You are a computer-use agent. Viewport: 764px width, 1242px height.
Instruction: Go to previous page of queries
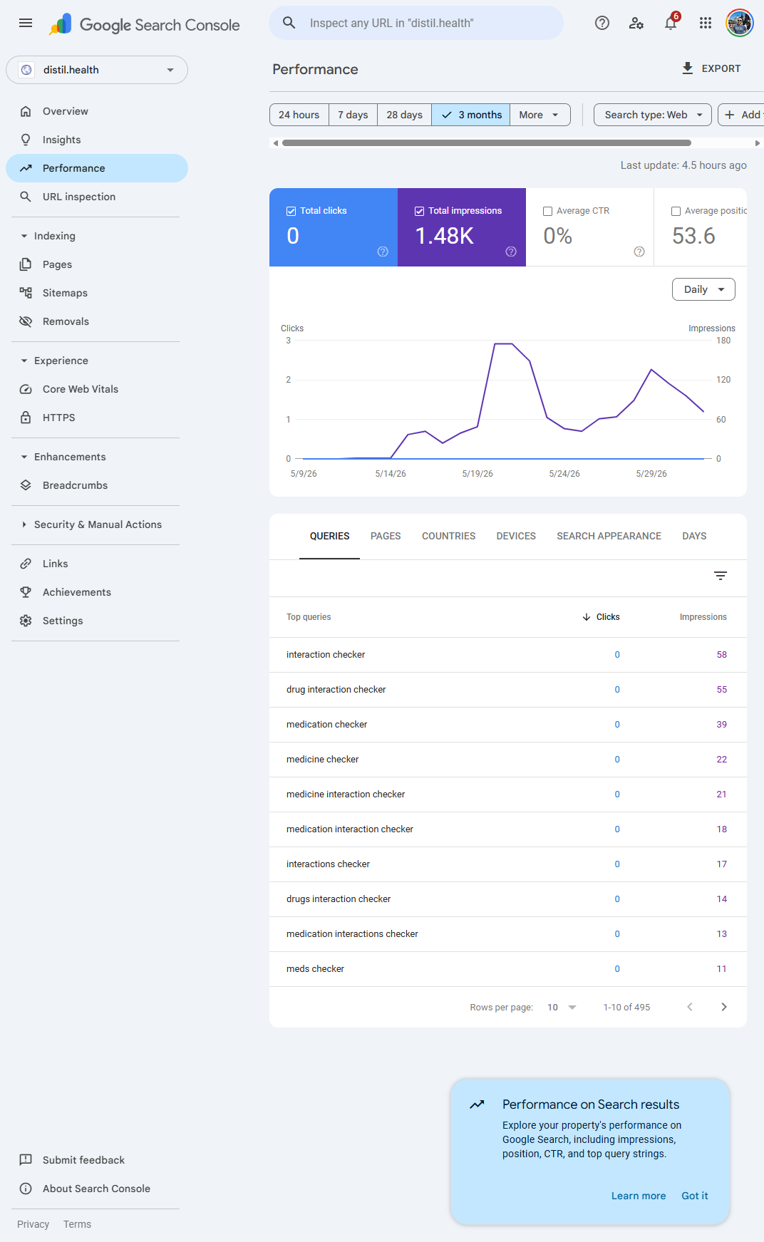point(690,1007)
